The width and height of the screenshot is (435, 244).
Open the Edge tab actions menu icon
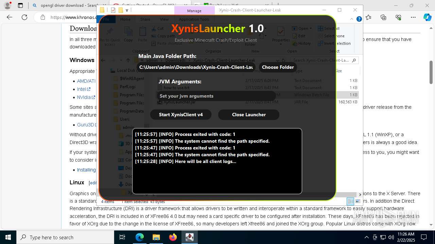20,5
